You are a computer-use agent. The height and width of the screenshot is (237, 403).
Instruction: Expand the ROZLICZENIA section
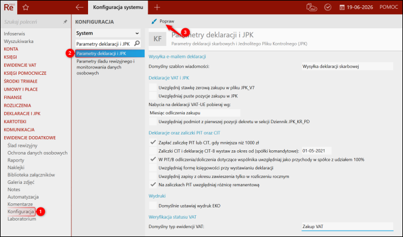tap(17, 106)
